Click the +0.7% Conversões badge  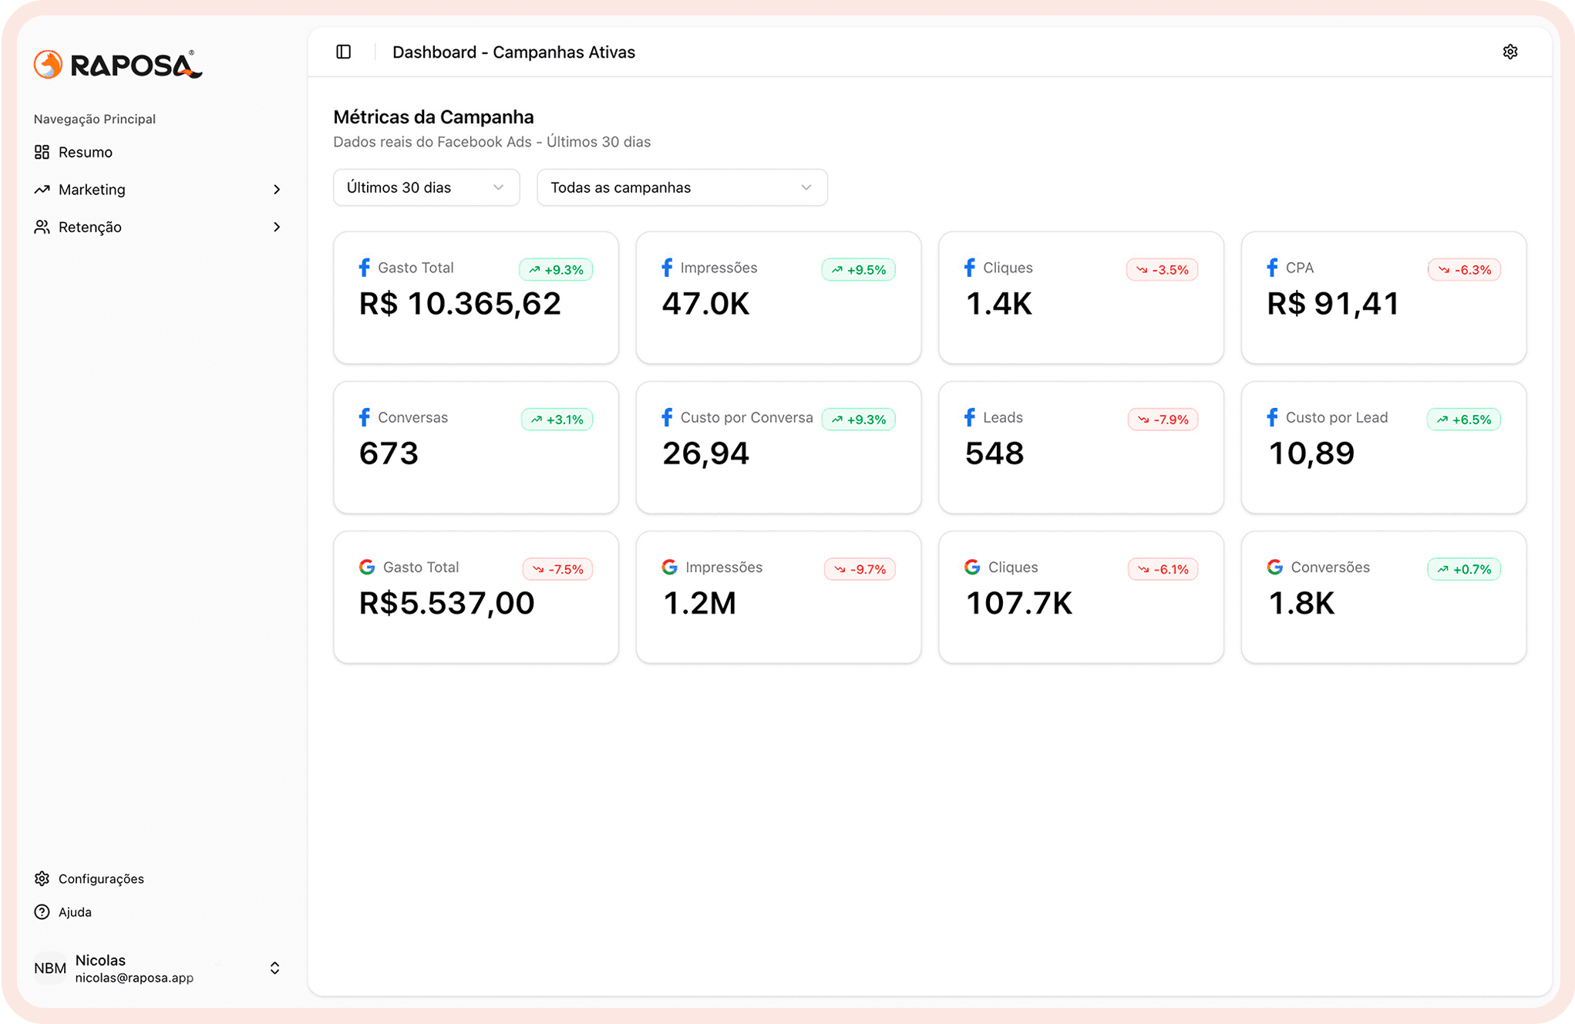pos(1464,569)
